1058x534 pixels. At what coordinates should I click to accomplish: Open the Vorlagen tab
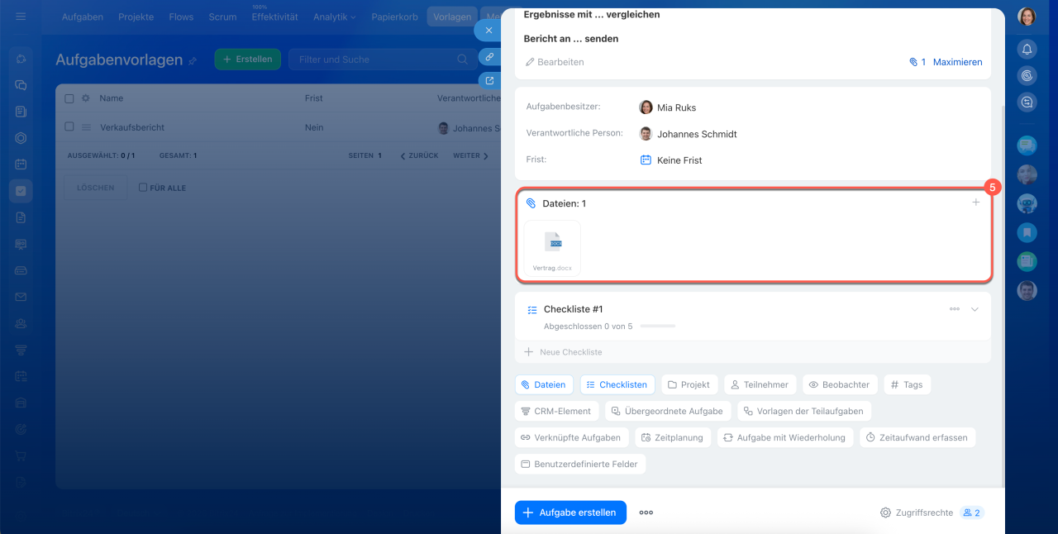[452, 17]
